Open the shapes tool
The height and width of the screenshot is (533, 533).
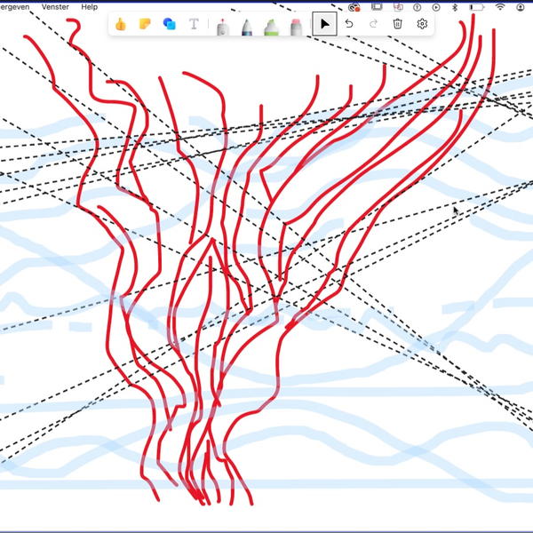(169, 24)
